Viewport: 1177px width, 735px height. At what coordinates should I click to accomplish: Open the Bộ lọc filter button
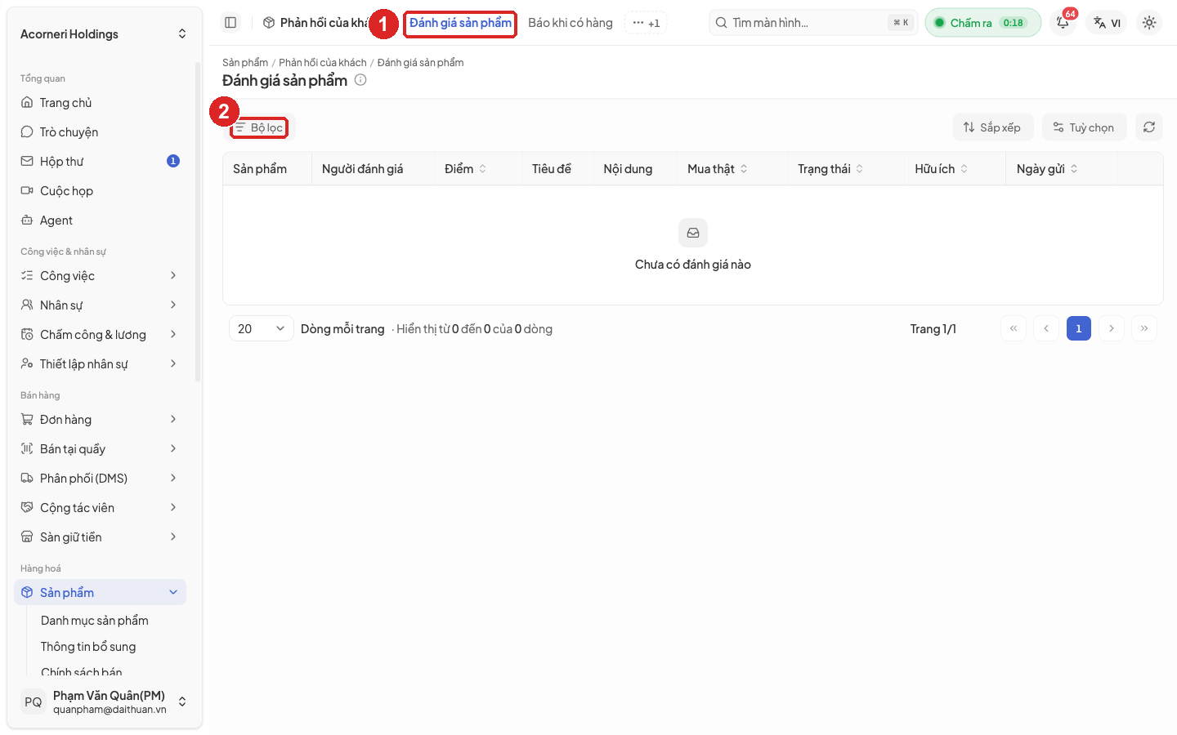258,127
